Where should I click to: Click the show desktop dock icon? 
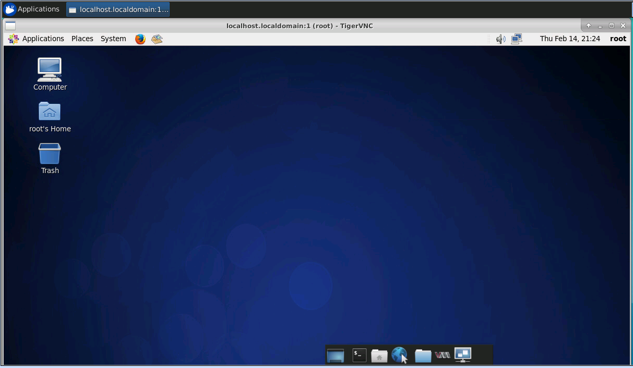coord(336,355)
